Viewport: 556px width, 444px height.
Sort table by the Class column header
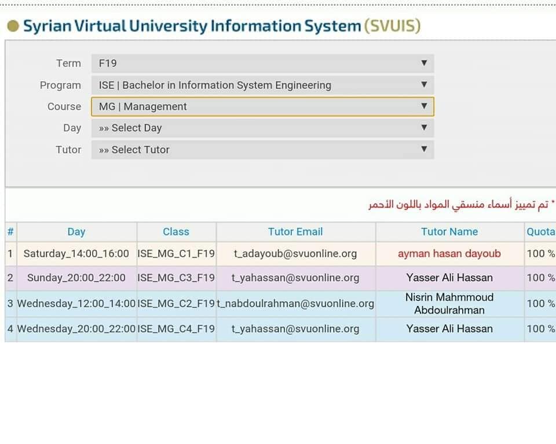176,232
